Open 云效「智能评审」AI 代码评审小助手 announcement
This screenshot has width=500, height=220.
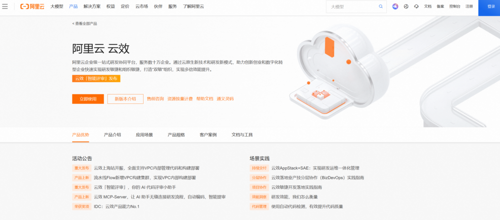coord(135,187)
